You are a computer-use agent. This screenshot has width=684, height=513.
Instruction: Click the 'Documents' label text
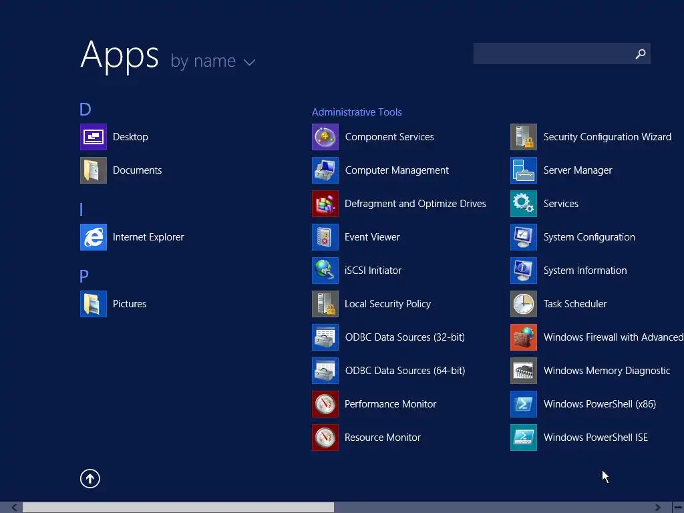[x=137, y=170]
